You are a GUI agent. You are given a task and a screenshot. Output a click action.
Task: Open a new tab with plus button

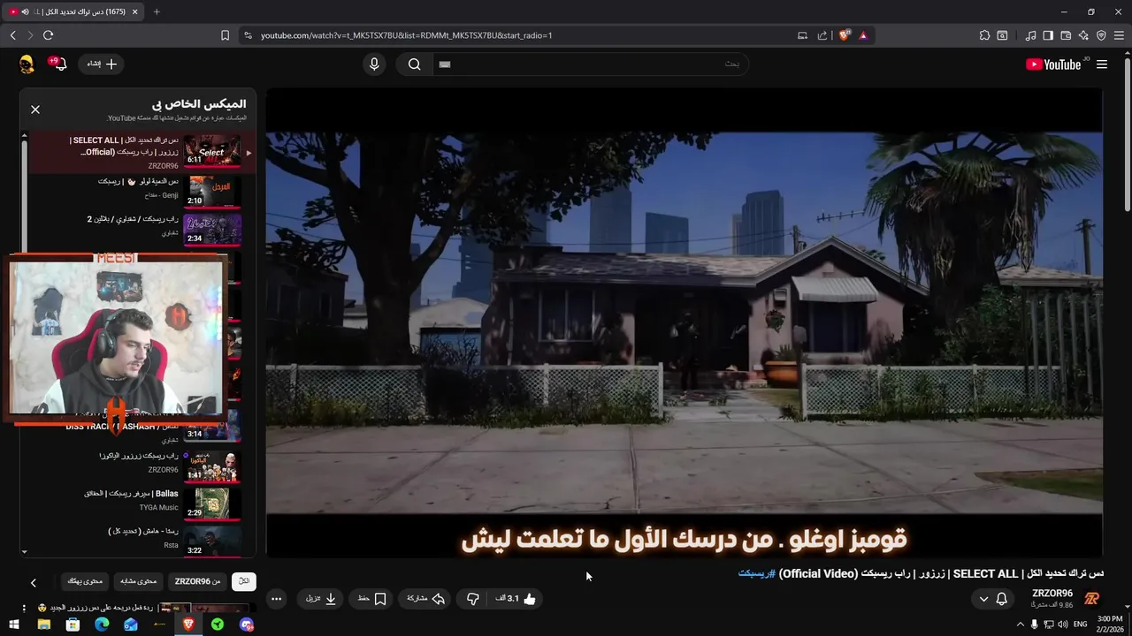[x=157, y=11]
